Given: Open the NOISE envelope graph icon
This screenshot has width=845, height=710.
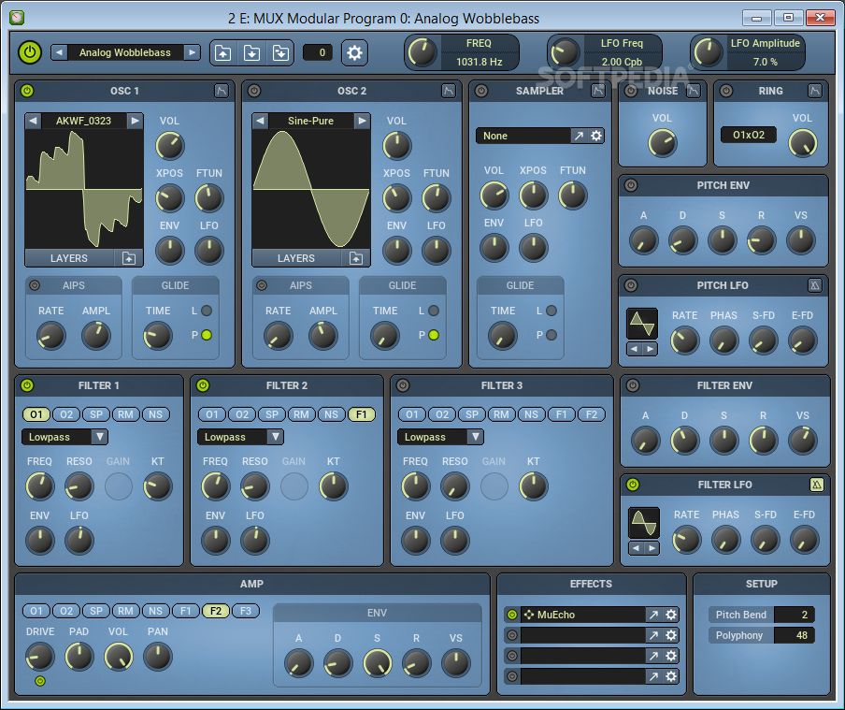Looking at the screenshot, I should [x=694, y=91].
